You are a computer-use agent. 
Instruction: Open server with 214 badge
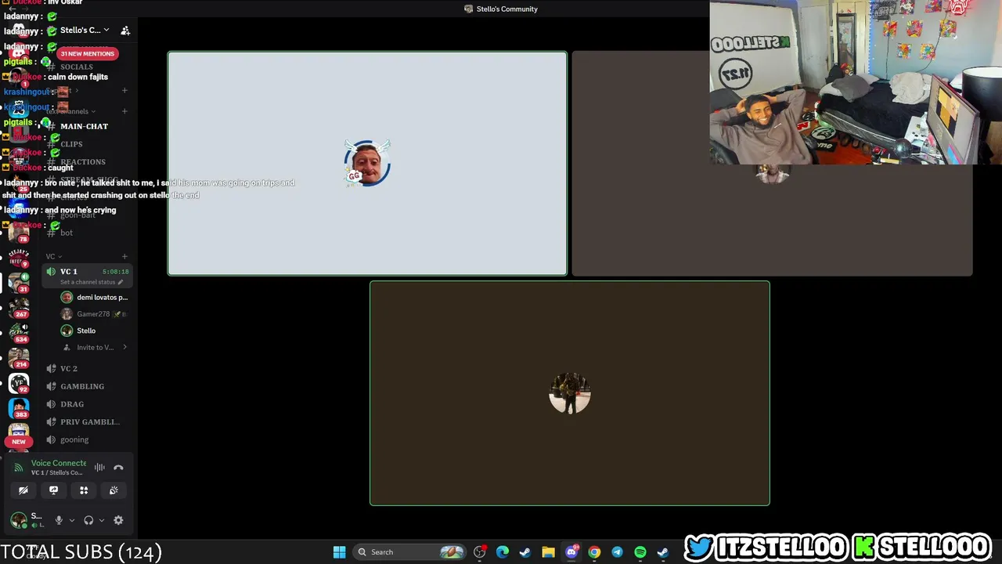(x=19, y=359)
